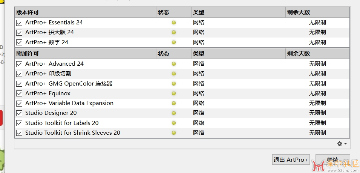Select the Studio Designer 20 row name
This screenshot has width=360, height=173.
coord(51,113)
